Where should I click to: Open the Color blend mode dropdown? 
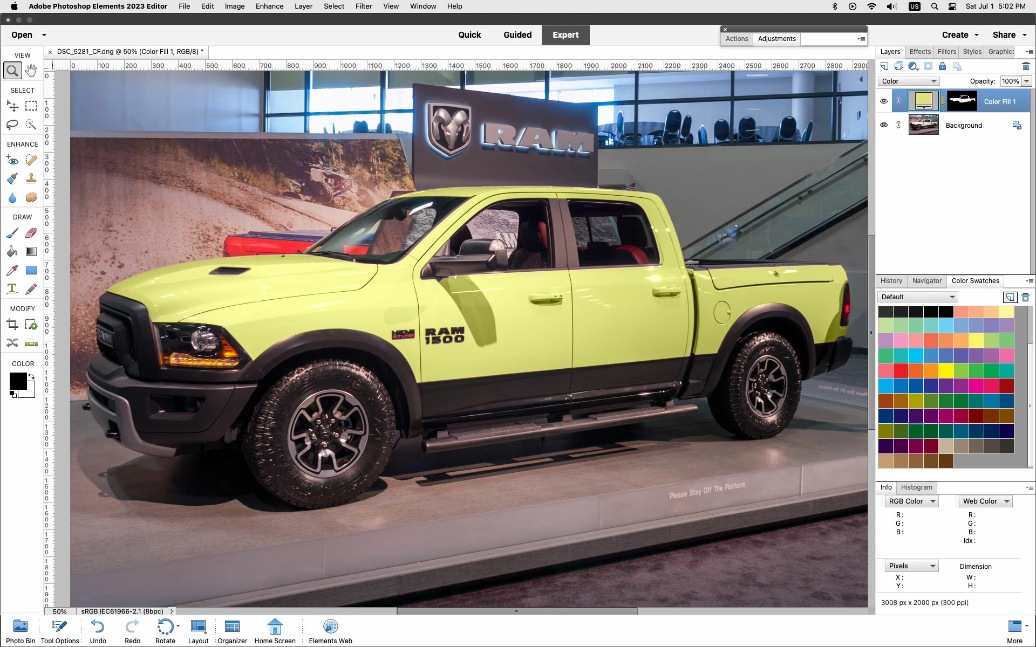(909, 81)
